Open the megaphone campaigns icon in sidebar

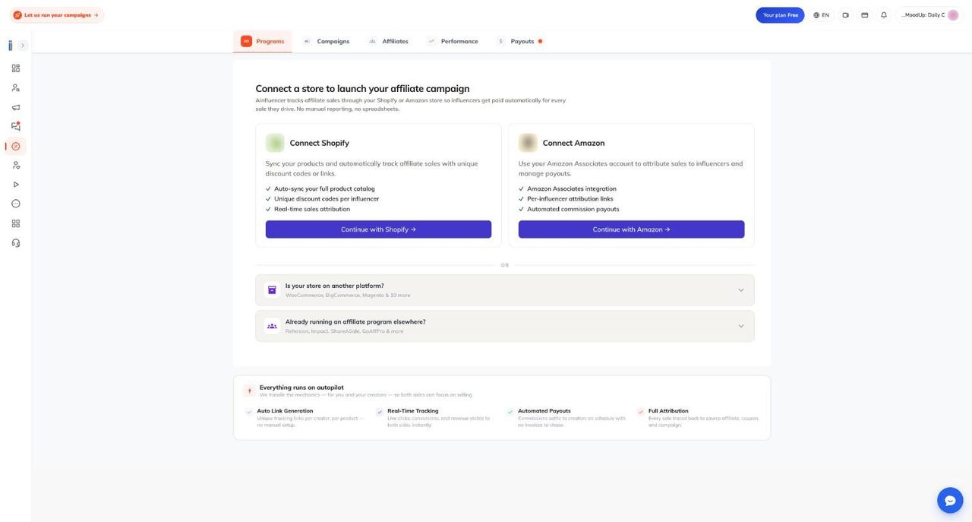(x=16, y=107)
